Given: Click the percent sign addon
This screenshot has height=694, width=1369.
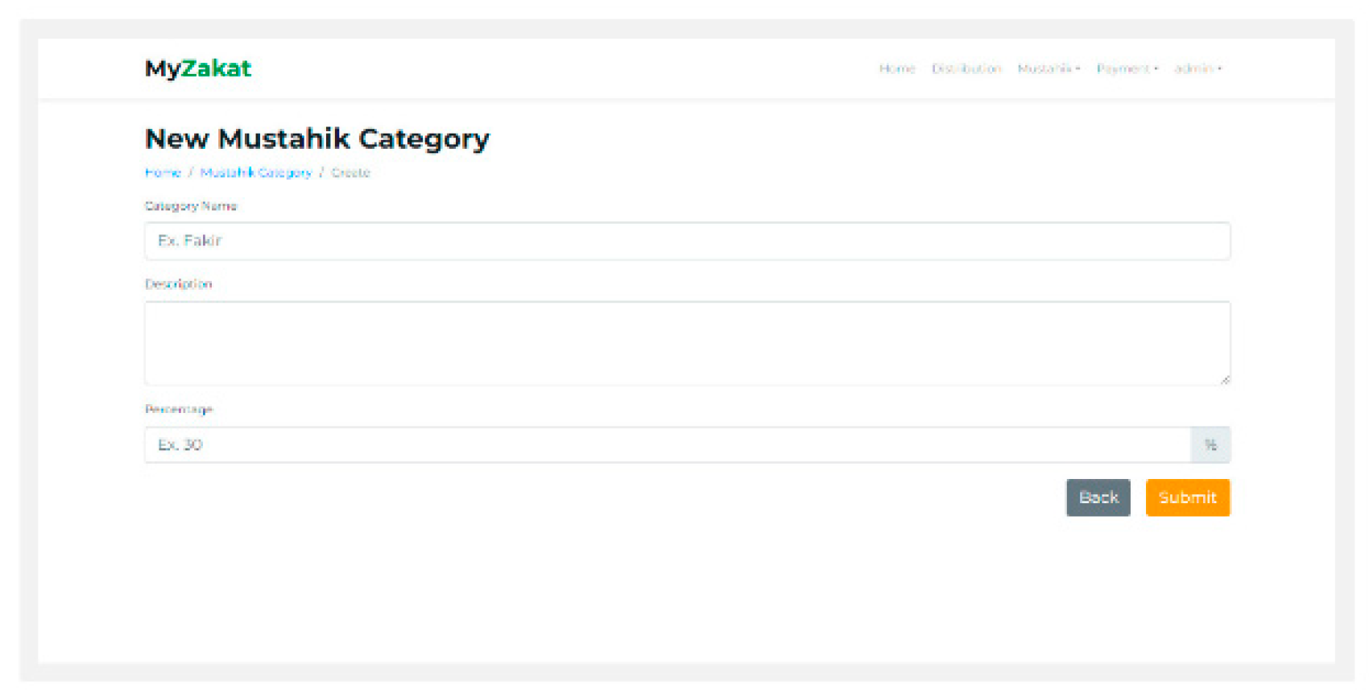Looking at the screenshot, I should [1210, 444].
